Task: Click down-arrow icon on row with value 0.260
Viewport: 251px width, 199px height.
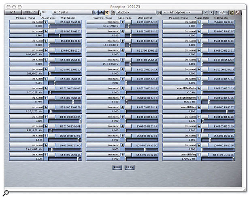Action: [x=199, y=136]
